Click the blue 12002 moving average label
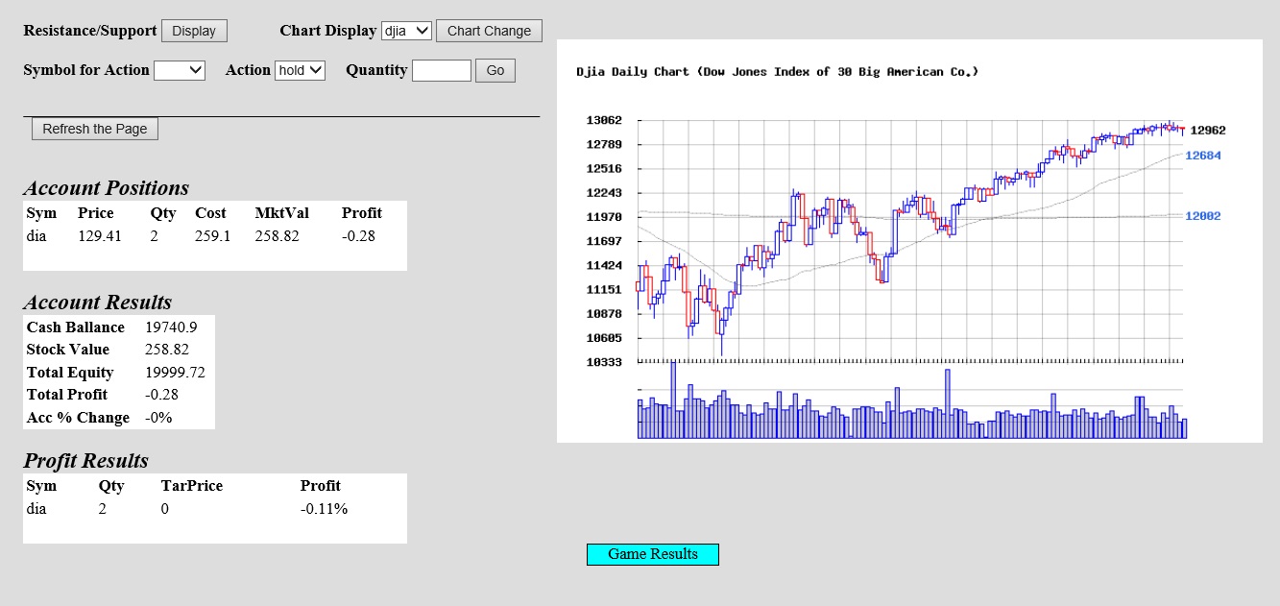This screenshot has width=1280, height=606. pyautogui.click(x=1202, y=216)
